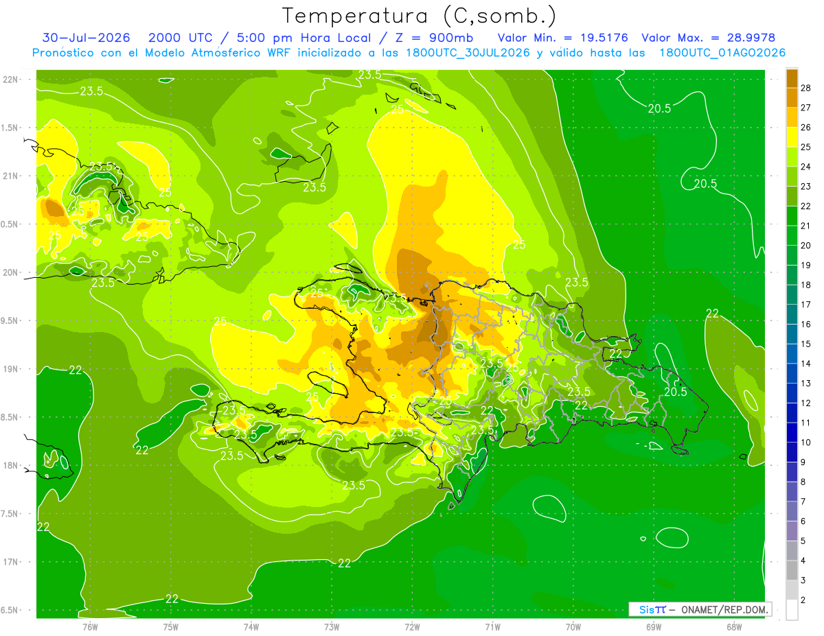The image size is (824, 636).
Task: Click the "73W" longitude axis label
Action: click(332, 626)
